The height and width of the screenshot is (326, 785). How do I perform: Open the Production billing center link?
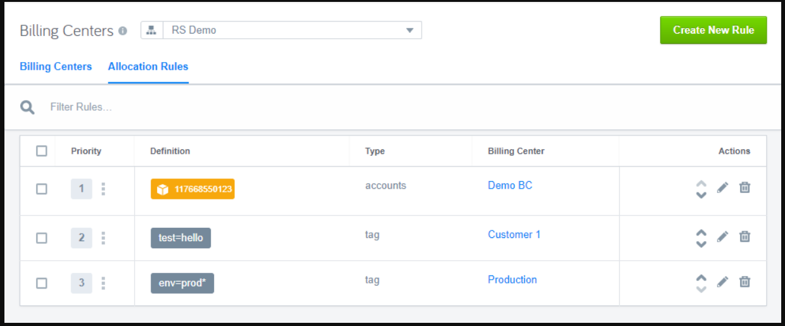512,279
